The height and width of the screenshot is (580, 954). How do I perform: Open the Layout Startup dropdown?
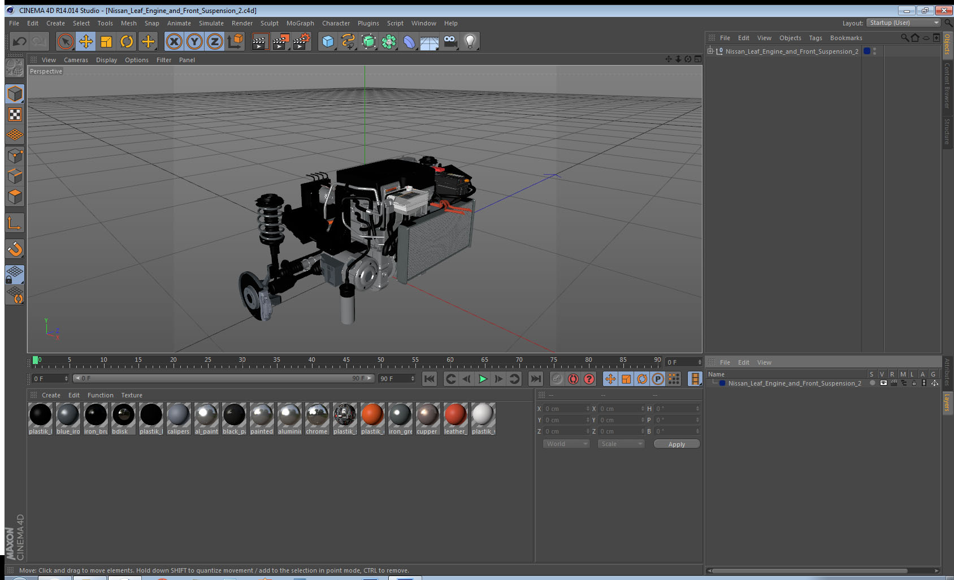click(904, 23)
